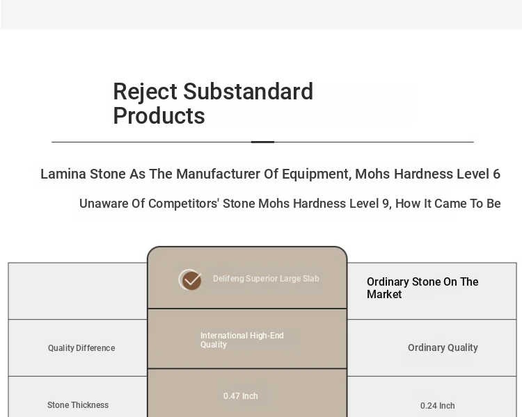Click the light gray banner strip at top
The image size is (522, 417).
[261, 14]
